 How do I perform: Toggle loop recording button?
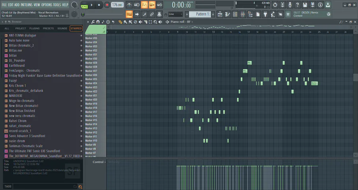tap(160, 5)
